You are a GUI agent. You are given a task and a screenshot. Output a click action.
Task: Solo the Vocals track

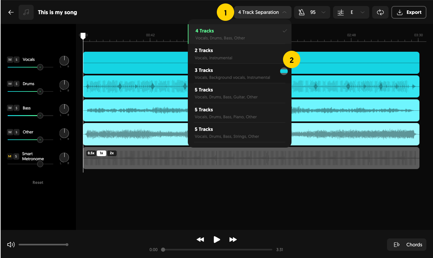pos(16,60)
